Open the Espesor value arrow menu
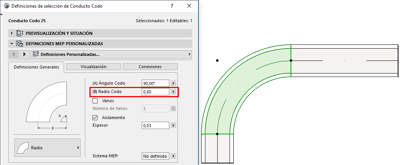The width and height of the screenshot is (400, 165). (x=174, y=126)
